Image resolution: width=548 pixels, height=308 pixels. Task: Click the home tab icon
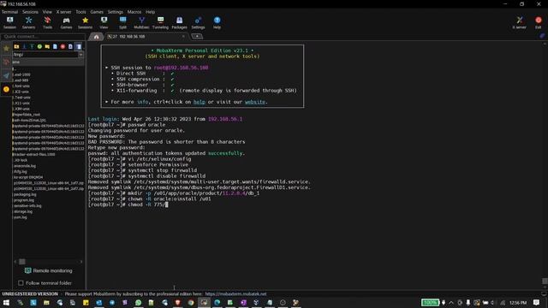point(96,36)
